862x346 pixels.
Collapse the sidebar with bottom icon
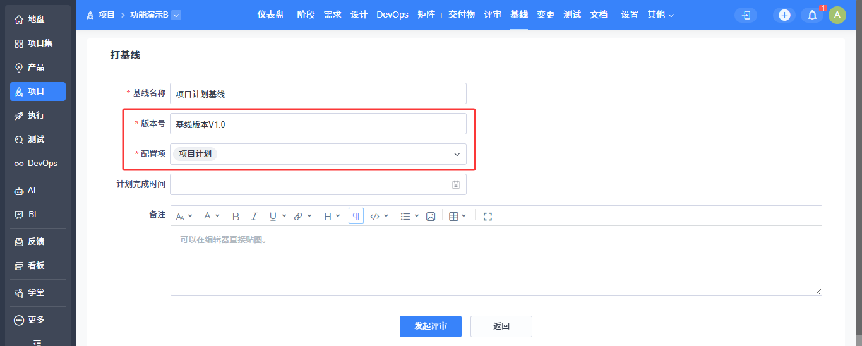(37, 342)
